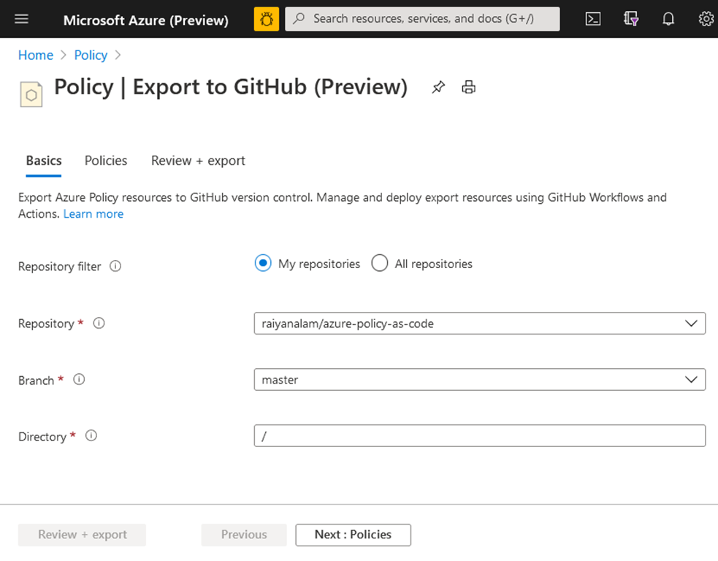
Task: Select the All repositories radio button
Action: tap(380, 263)
